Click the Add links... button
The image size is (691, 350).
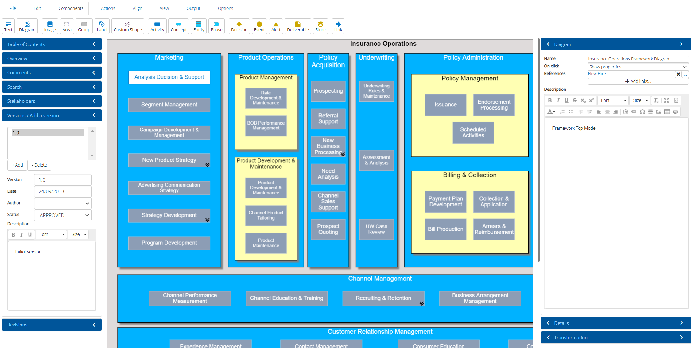click(x=638, y=81)
